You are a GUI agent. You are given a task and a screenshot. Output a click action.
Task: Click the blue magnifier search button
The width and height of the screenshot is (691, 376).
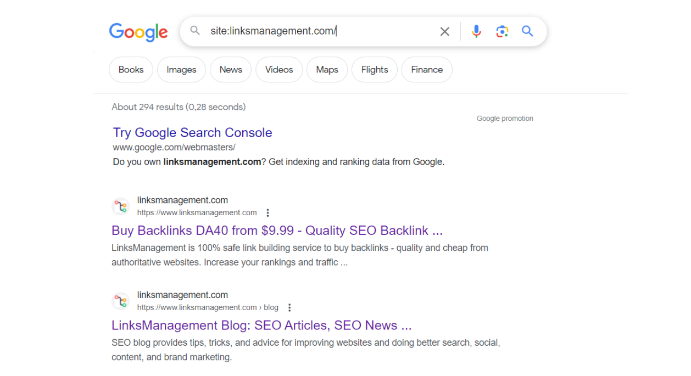point(527,31)
